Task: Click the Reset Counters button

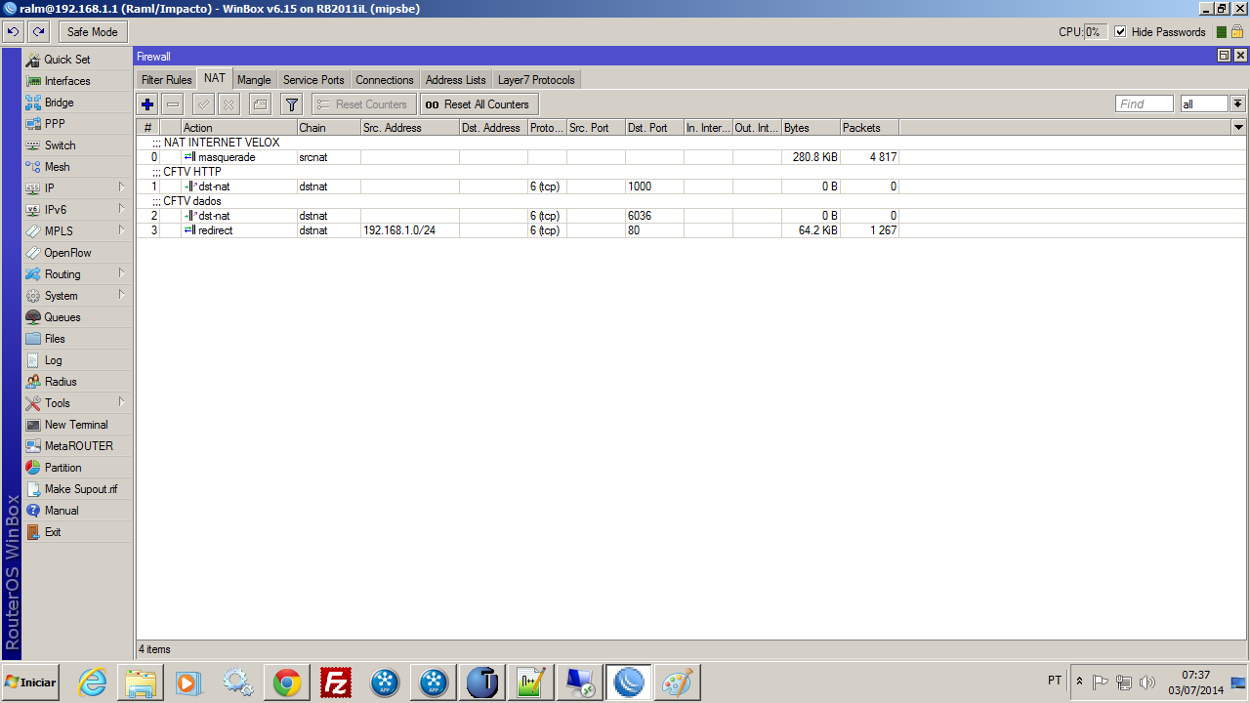Action: 363,104
